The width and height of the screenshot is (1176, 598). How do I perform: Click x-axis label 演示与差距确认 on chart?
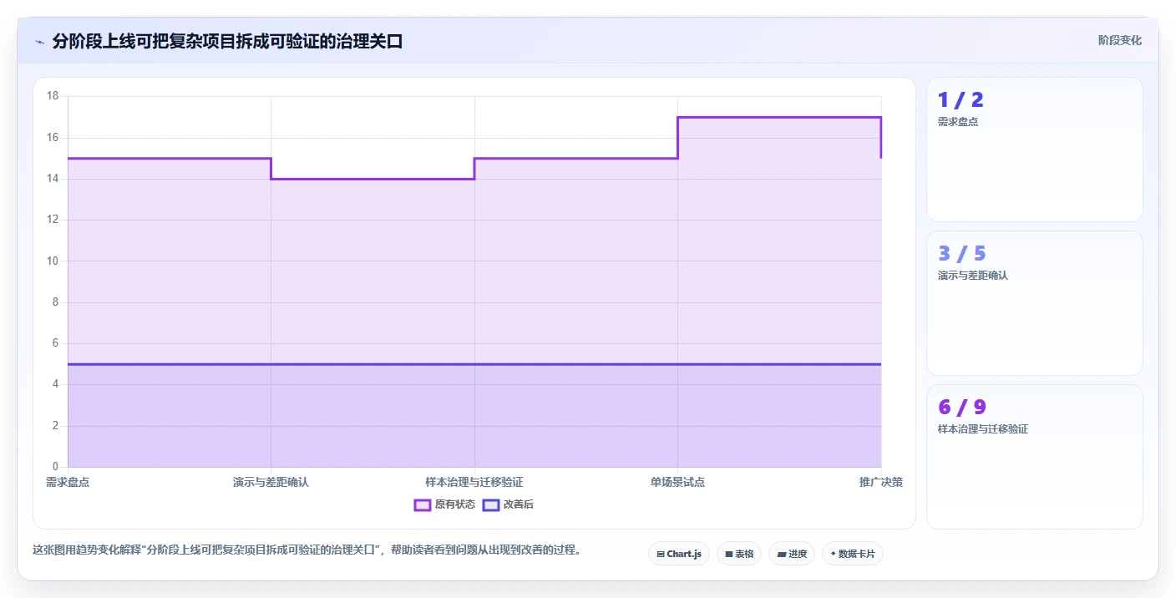point(271,482)
